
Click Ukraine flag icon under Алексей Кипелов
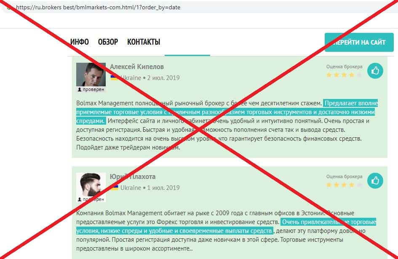click(114, 77)
